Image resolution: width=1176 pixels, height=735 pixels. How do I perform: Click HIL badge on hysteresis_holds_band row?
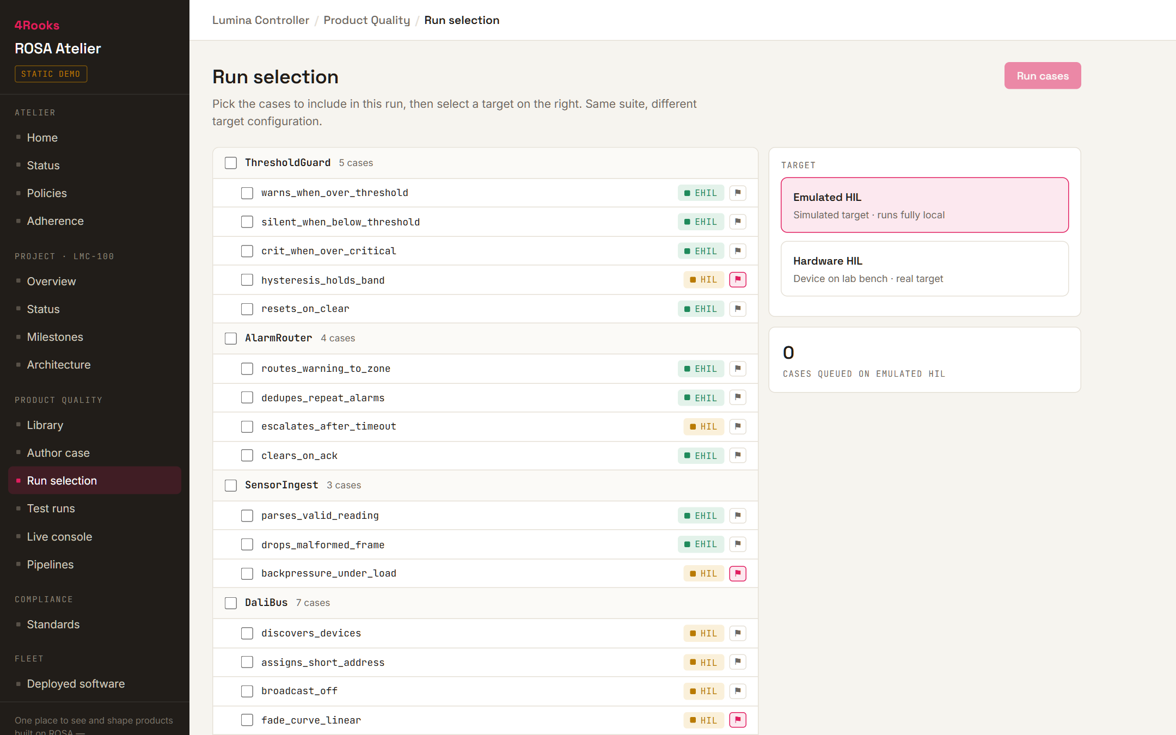[703, 280]
